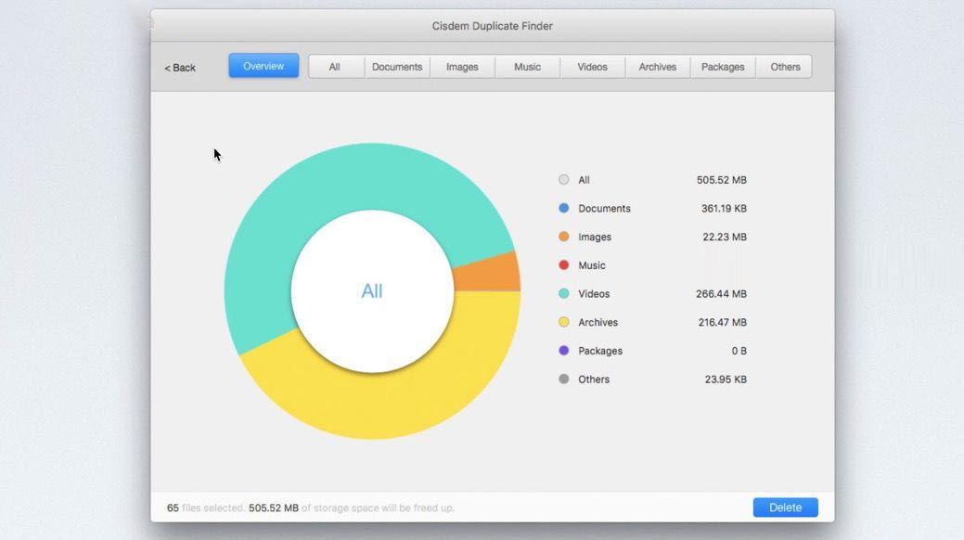
Task: Click the 'All' legend label
Action: [x=584, y=180]
